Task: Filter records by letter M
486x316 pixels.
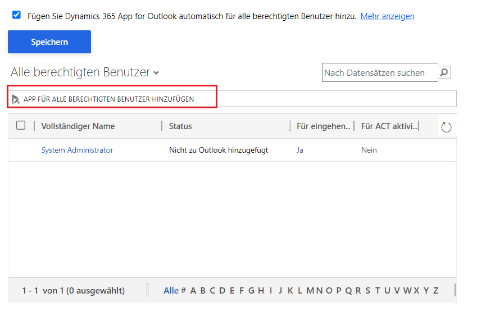Action: tap(310, 291)
